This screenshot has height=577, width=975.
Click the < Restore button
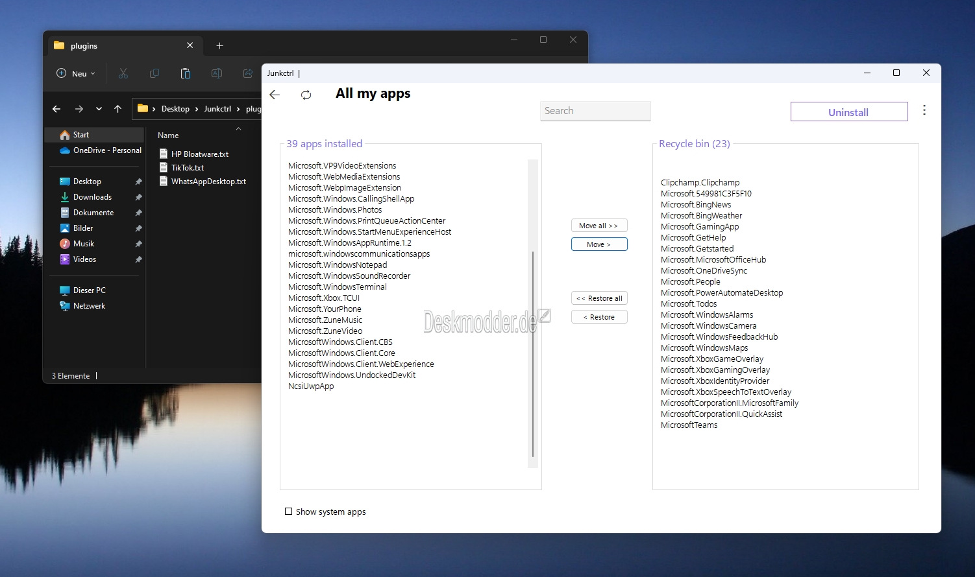click(599, 317)
